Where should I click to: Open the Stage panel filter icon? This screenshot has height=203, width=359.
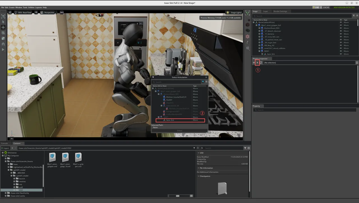tap(354, 16)
